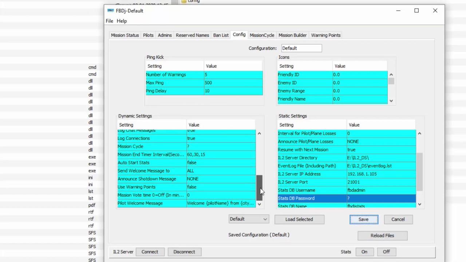The image size is (466, 262).
Task: Open the Default configuration dropdown
Action: click(x=249, y=219)
